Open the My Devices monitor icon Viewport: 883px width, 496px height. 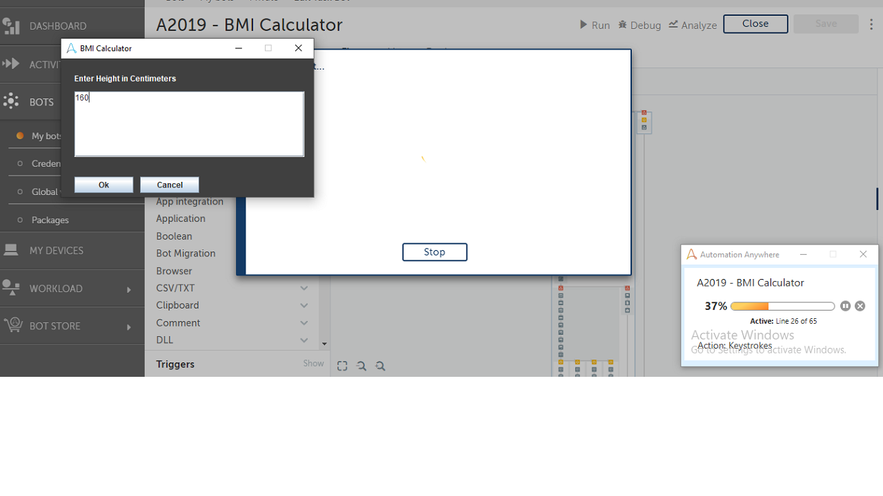[11, 250]
